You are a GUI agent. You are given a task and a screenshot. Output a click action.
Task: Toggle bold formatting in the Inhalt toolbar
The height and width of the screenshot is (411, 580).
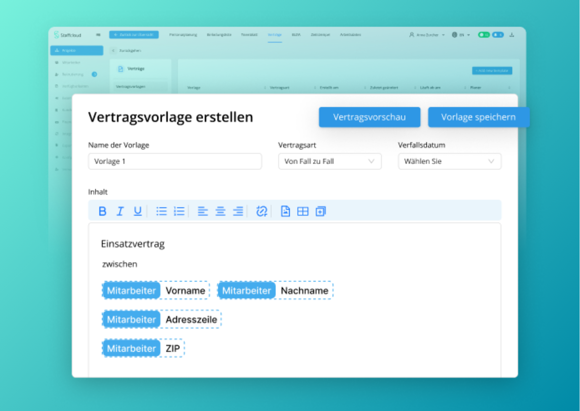pos(103,211)
